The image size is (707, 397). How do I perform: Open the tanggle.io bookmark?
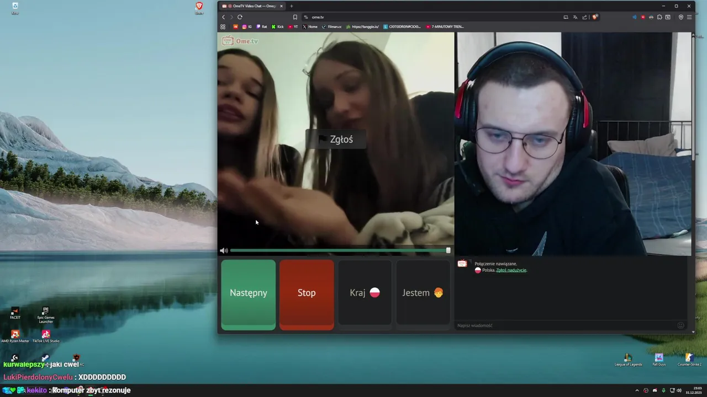pyautogui.click(x=362, y=26)
